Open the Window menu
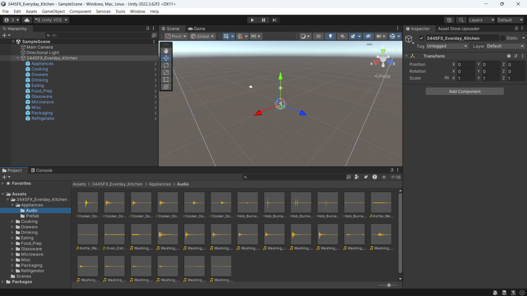Screen dimensions: 527x296 pos(137,11)
